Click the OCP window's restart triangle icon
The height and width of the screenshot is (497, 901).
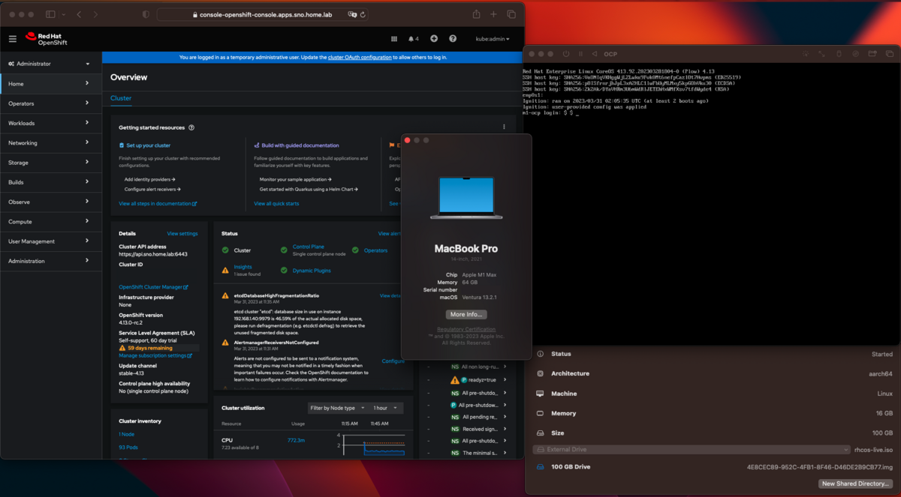pos(594,54)
